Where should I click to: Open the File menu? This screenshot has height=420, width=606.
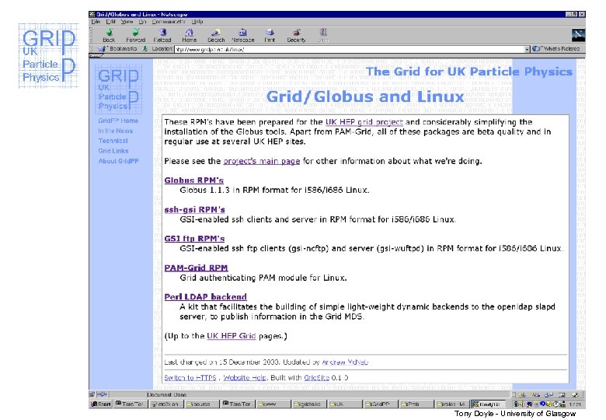pyautogui.click(x=96, y=22)
